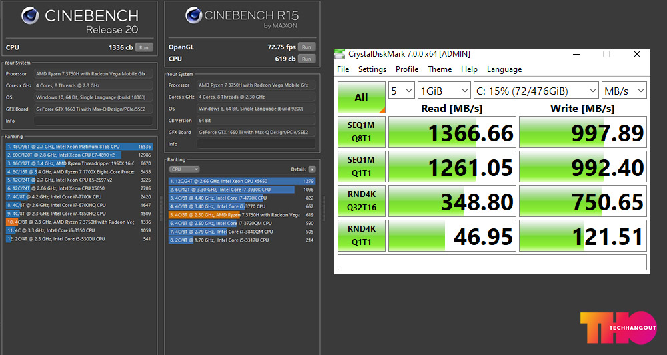Start the SEQ1M Q1T1 benchmark
Screen dimensions: 667x355
click(361, 167)
